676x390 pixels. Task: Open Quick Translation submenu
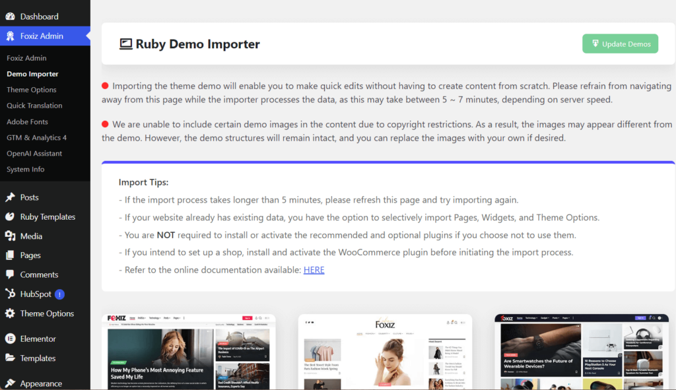pos(34,106)
